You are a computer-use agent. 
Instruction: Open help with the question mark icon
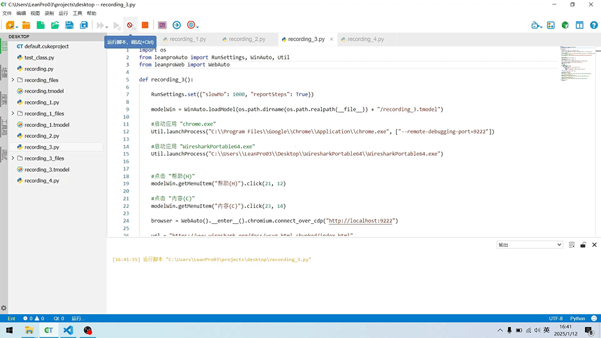click(594, 25)
